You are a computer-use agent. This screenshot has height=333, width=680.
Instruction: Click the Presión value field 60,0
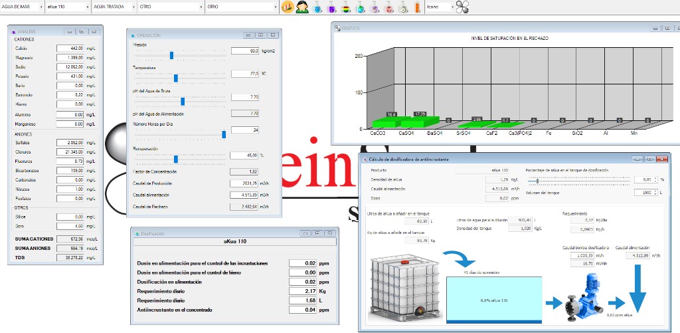(245, 51)
